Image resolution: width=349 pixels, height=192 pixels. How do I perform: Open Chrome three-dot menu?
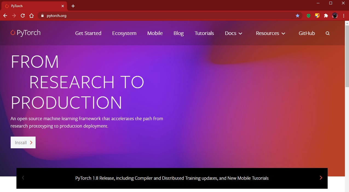pyautogui.click(x=343, y=16)
